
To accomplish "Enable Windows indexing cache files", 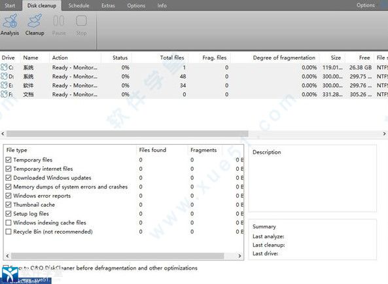I will (9, 222).
